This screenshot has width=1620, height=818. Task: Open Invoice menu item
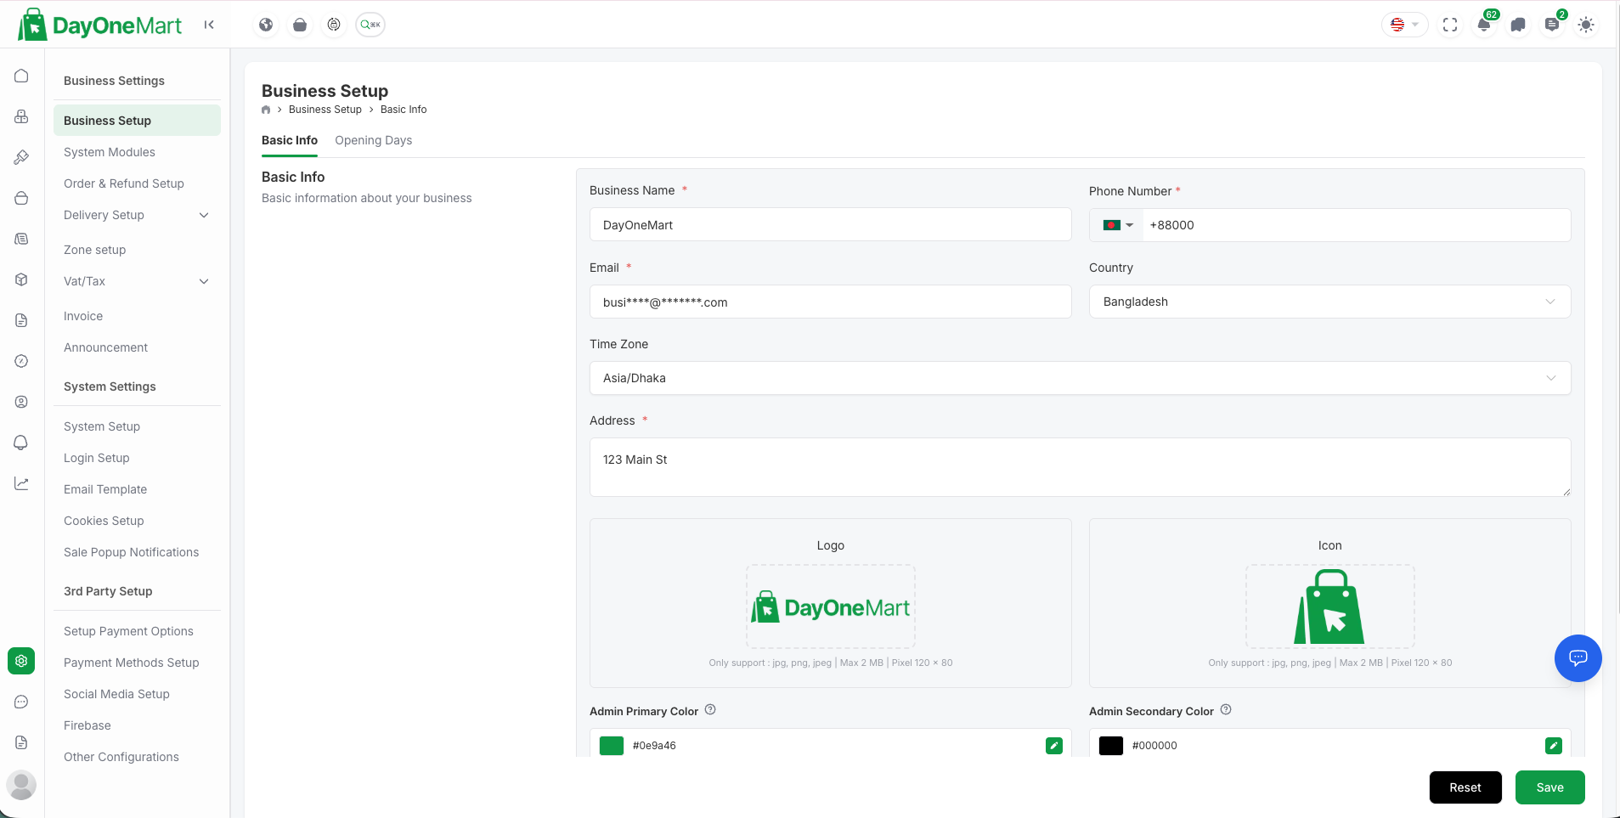[83, 316]
